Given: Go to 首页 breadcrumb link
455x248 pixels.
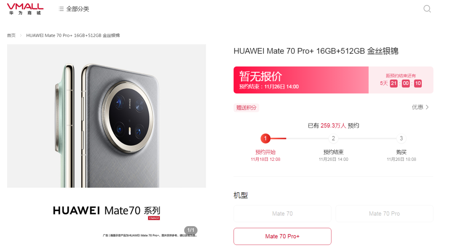Looking at the screenshot, I should [11, 35].
